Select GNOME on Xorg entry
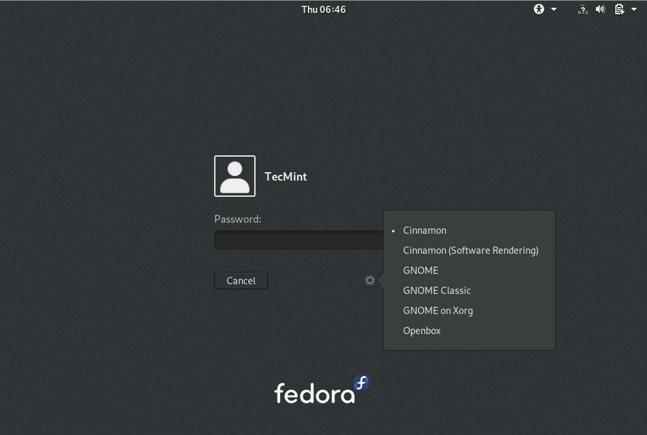The image size is (647, 435). pos(438,311)
